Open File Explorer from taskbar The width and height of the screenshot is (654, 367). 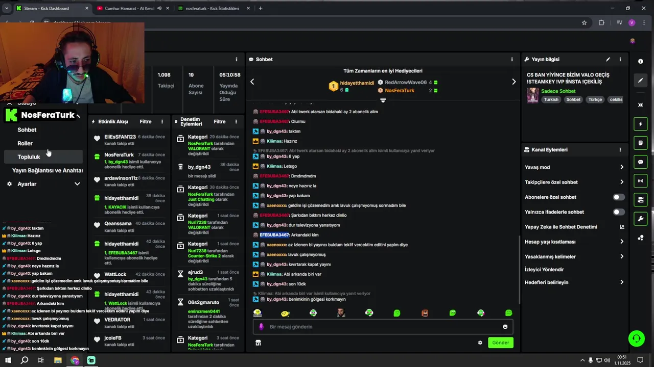(x=58, y=360)
